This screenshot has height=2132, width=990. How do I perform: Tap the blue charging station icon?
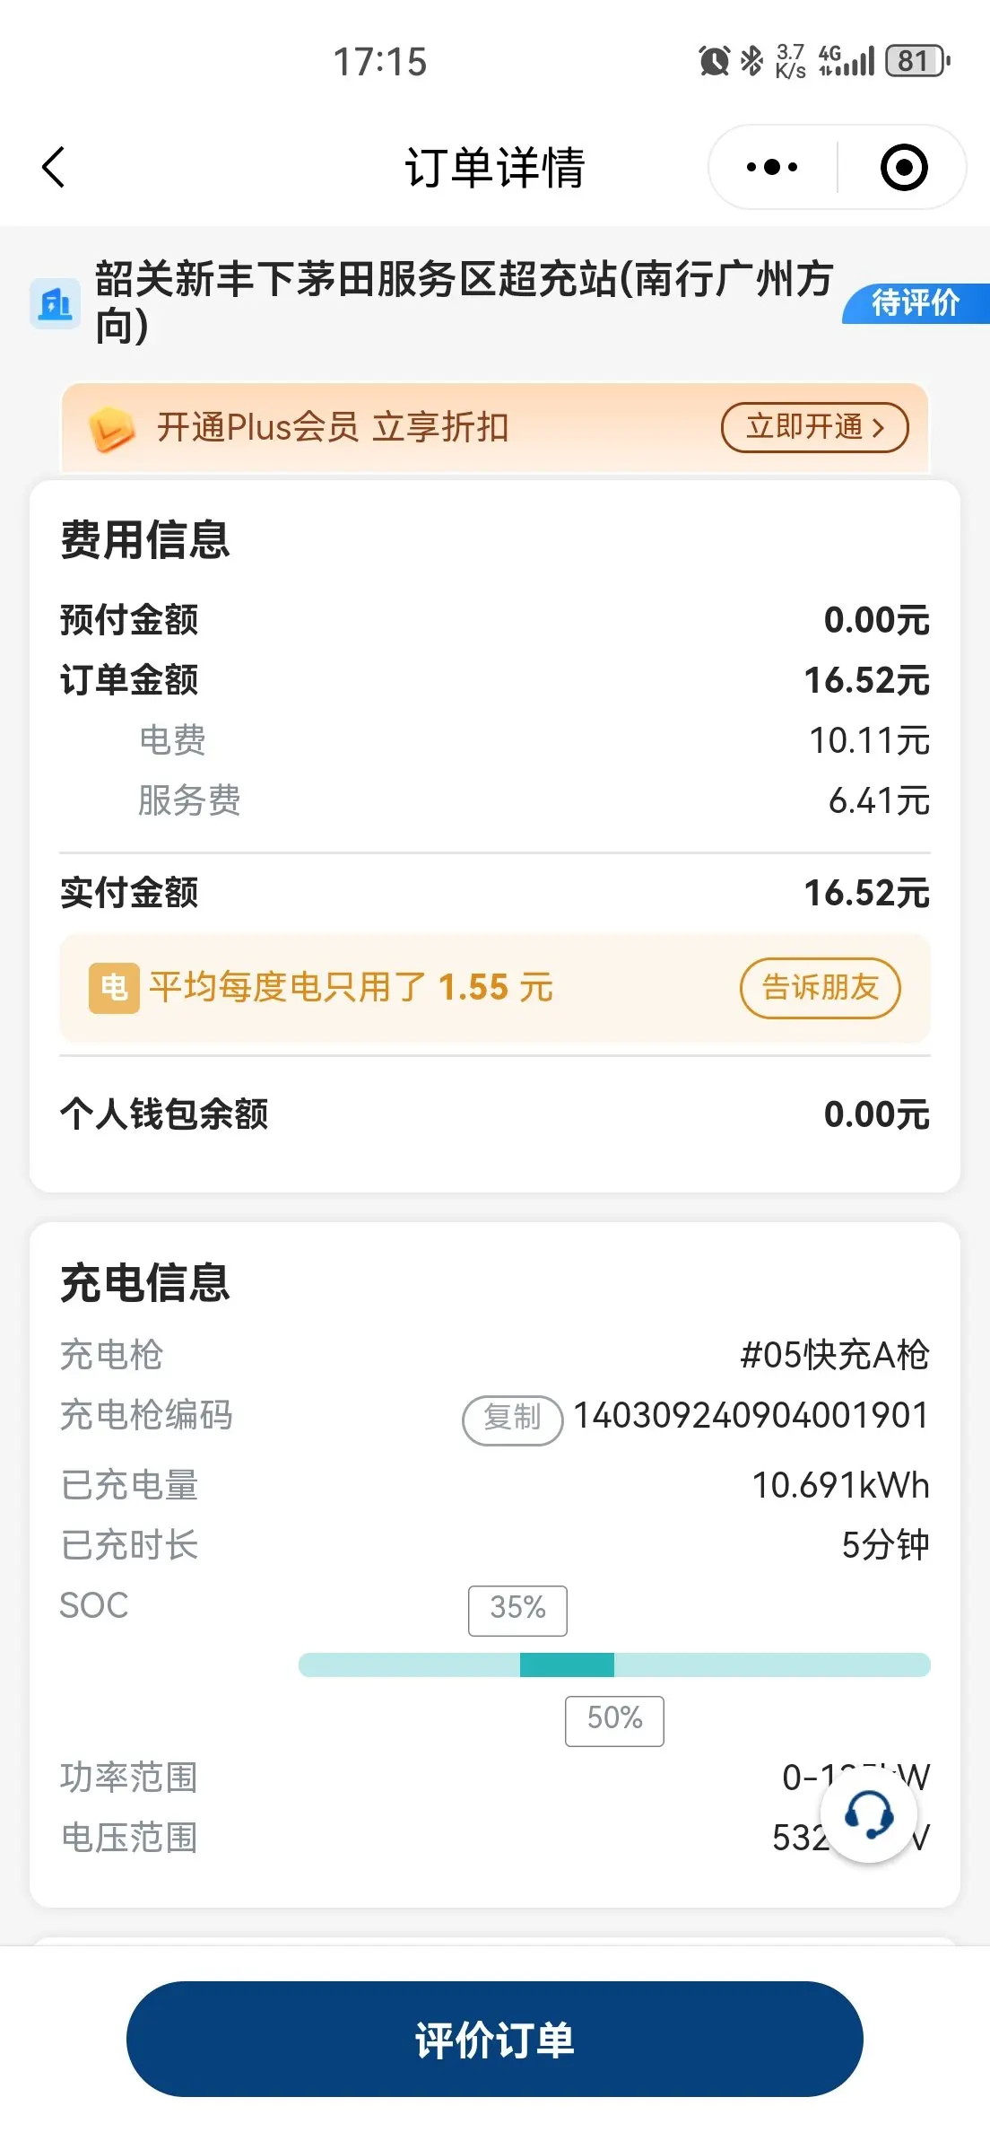click(x=55, y=304)
